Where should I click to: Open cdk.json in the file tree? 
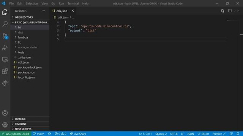(x=30, y=62)
